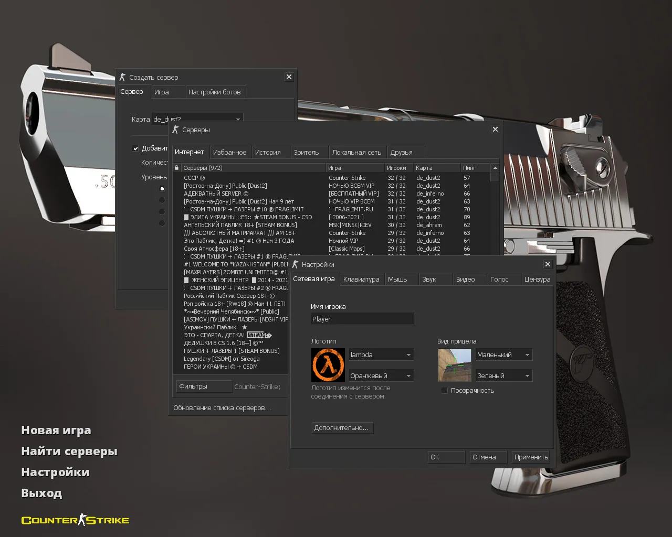Image resolution: width=672 pixels, height=537 pixels.
Task: Toggle the Добавить checkbox in Создать сервер
Action: 135,148
